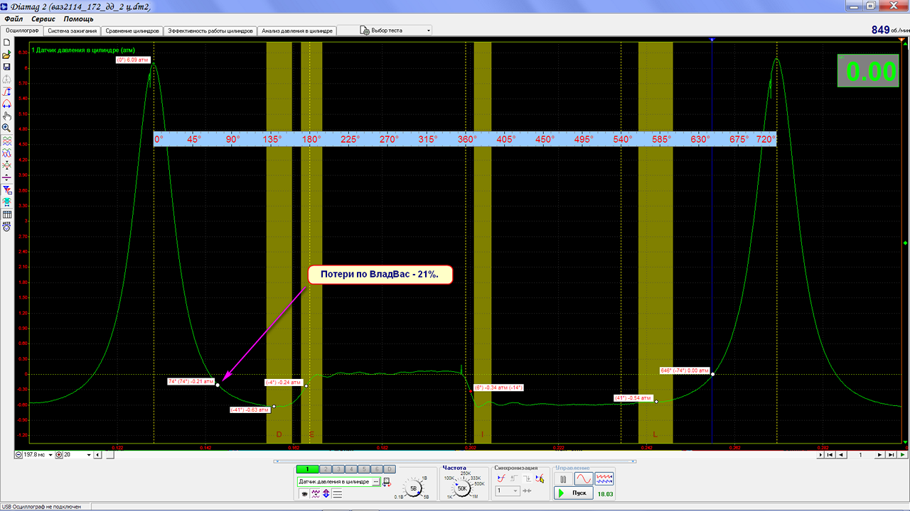
Task: Click the horizontal timeline scrollbar thumb
Action: pos(110,454)
